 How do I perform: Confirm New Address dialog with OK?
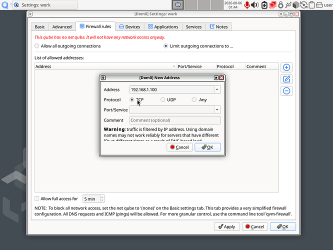207,147
